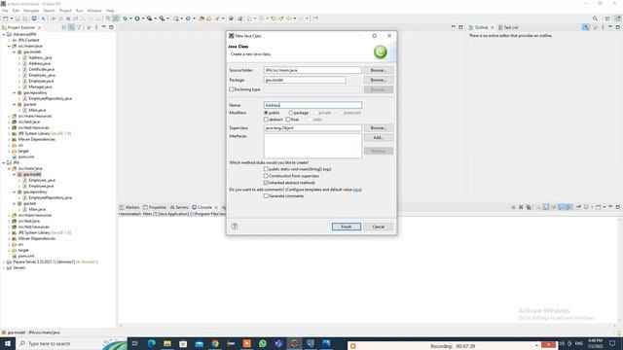This screenshot has width=623, height=350.
Task: Uncheck Inherited abstract methods checkbox
Action: coord(266,183)
